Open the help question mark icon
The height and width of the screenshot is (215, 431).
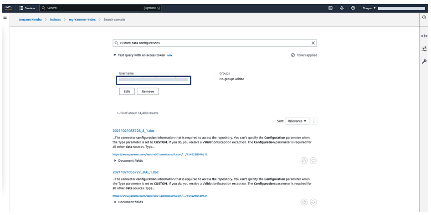point(353,8)
